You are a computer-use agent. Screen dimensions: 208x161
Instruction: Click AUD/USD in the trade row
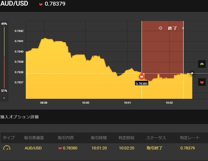tap(33, 148)
